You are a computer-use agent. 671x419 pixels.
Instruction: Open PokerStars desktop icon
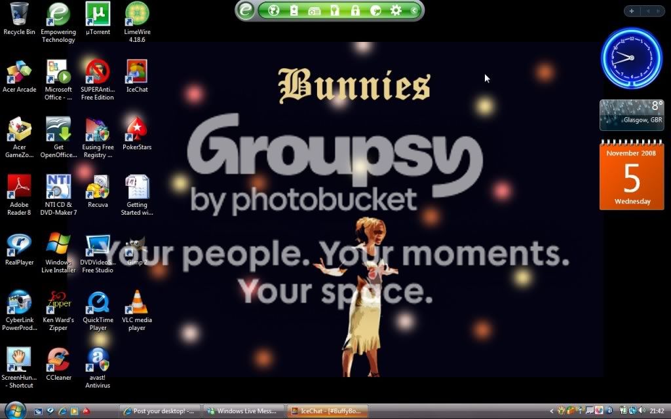137,134
